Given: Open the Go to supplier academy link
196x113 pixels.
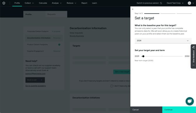Looking at the screenshot, I should 36,86.
